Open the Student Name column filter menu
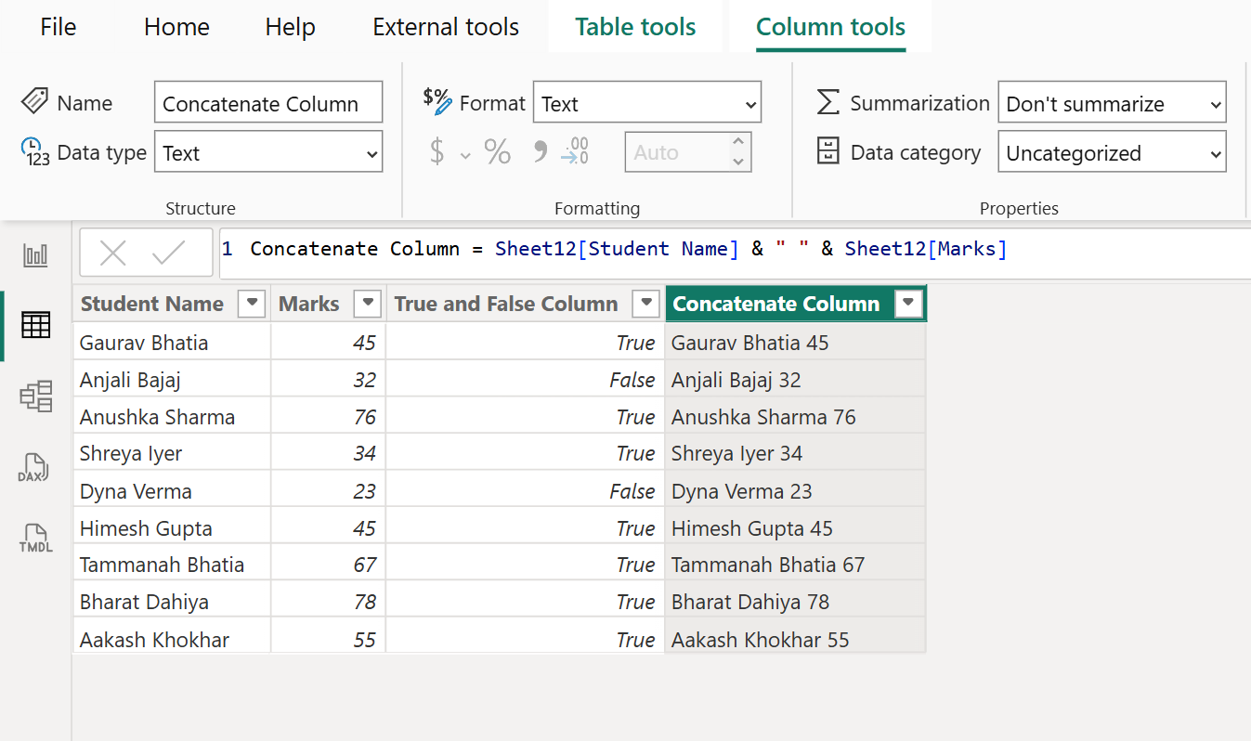The height and width of the screenshot is (741, 1251). (251, 304)
